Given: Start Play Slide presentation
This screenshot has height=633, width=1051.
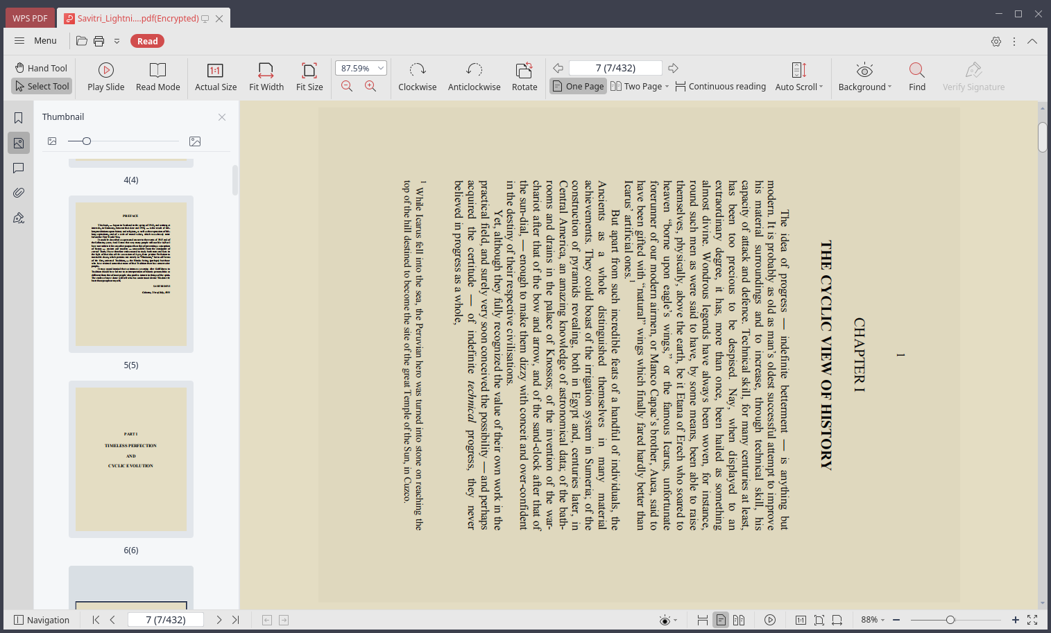Looking at the screenshot, I should click(x=106, y=77).
